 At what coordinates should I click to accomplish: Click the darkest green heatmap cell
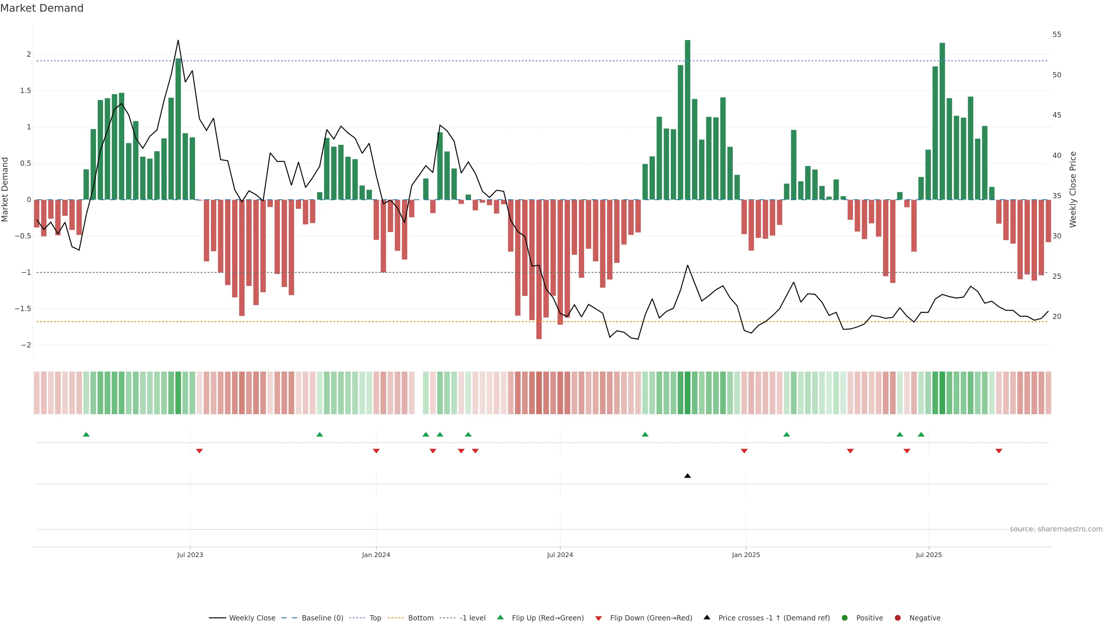pyautogui.click(x=687, y=393)
